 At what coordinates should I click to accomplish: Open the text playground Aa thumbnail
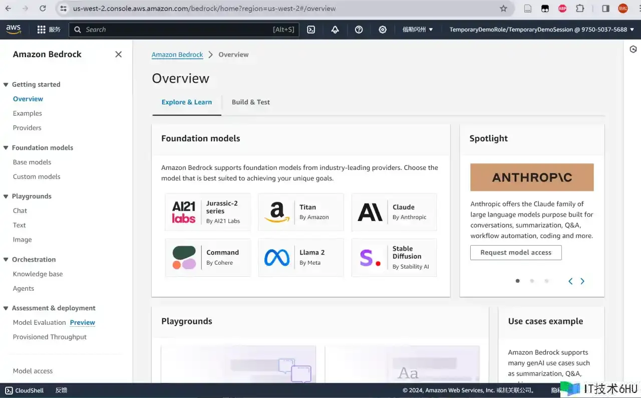pos(402,364)
